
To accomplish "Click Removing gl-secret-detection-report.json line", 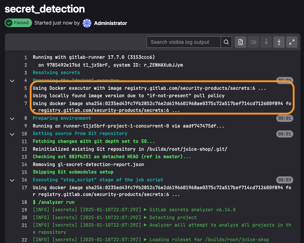I will tap(88, 164).
